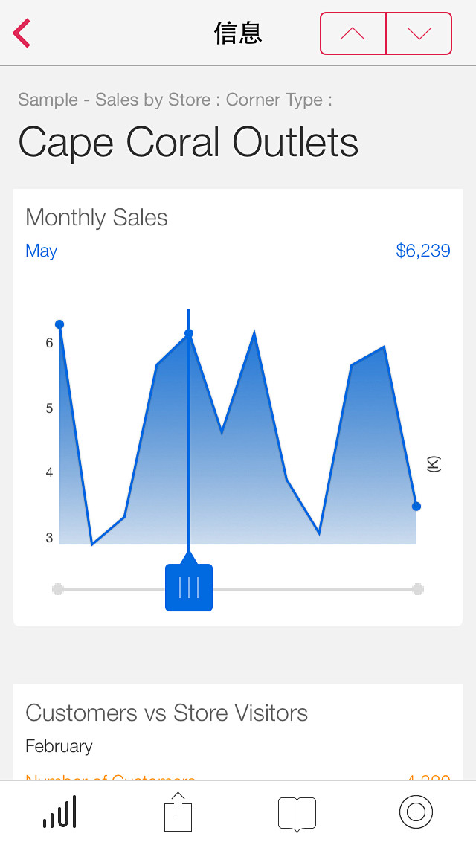
Task: Tap the February label
Action: tap(59, 746)
